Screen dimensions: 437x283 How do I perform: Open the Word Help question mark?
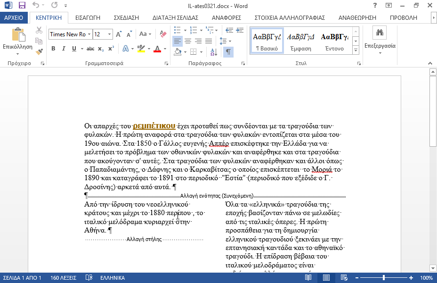click(x=375, y=5)
